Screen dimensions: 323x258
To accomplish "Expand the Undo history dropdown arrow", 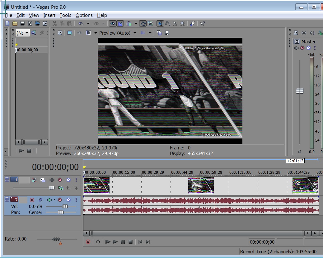I will coord(88,23).
